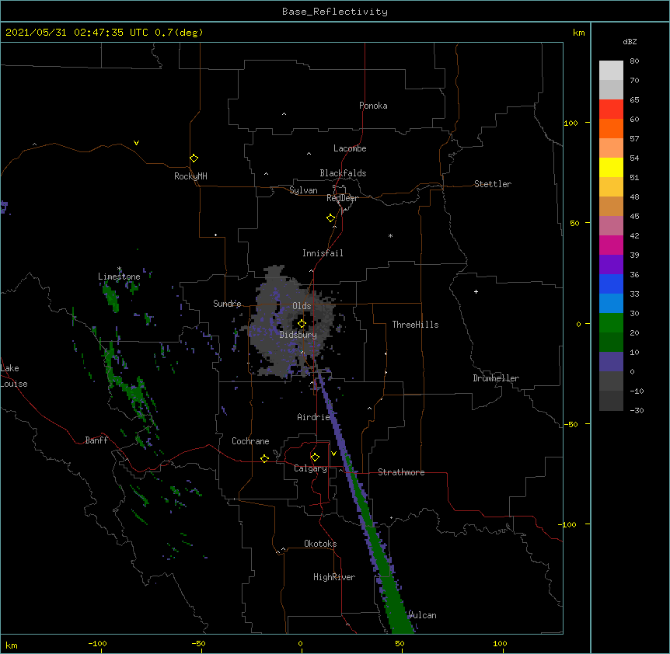Click the caret marker west of Ponoka
The height and width of the screenshot is (654, 670).
point(284,114)
